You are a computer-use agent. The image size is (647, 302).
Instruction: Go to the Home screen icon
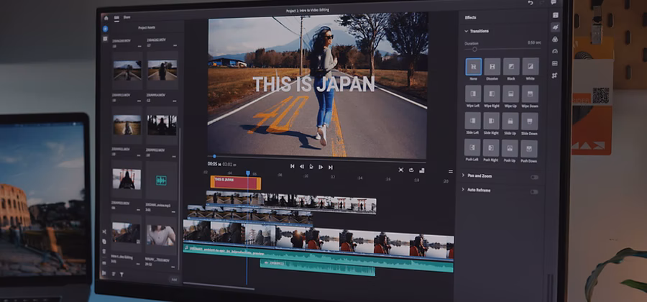pos(106,18)
